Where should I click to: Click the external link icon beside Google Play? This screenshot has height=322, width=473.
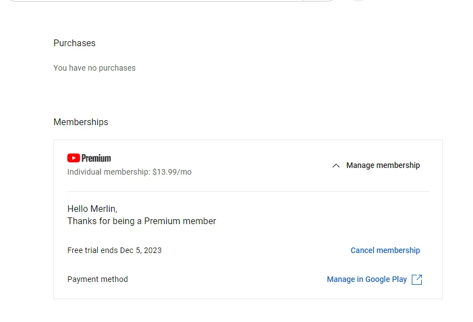(417, 280)
